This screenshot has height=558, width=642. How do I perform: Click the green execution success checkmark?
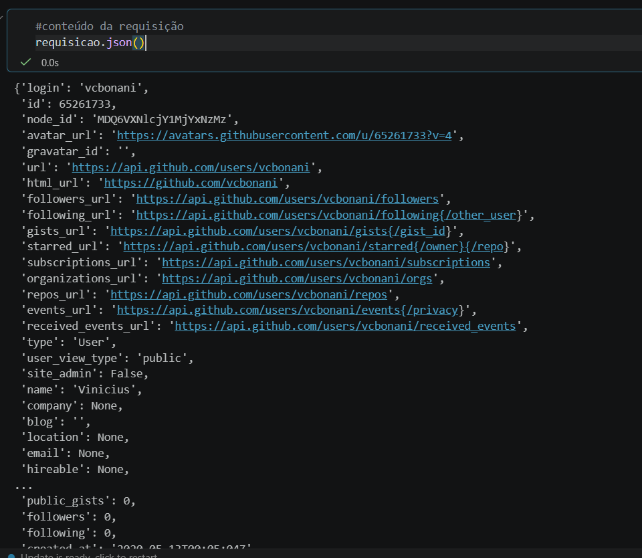26,62
